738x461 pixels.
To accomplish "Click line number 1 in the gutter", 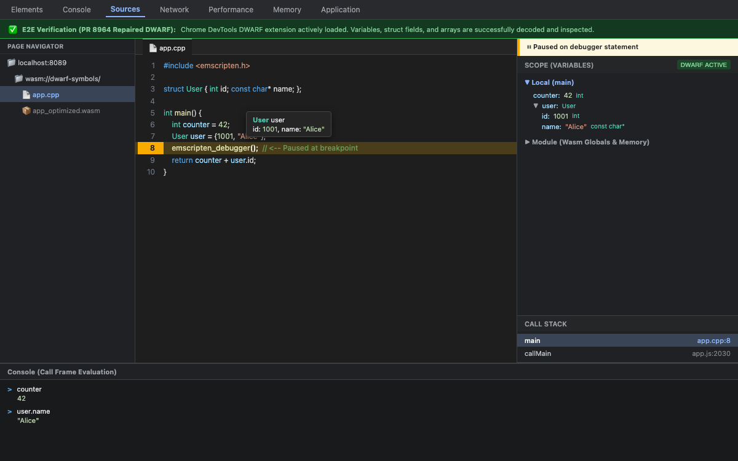I will (x=153, y=65).
